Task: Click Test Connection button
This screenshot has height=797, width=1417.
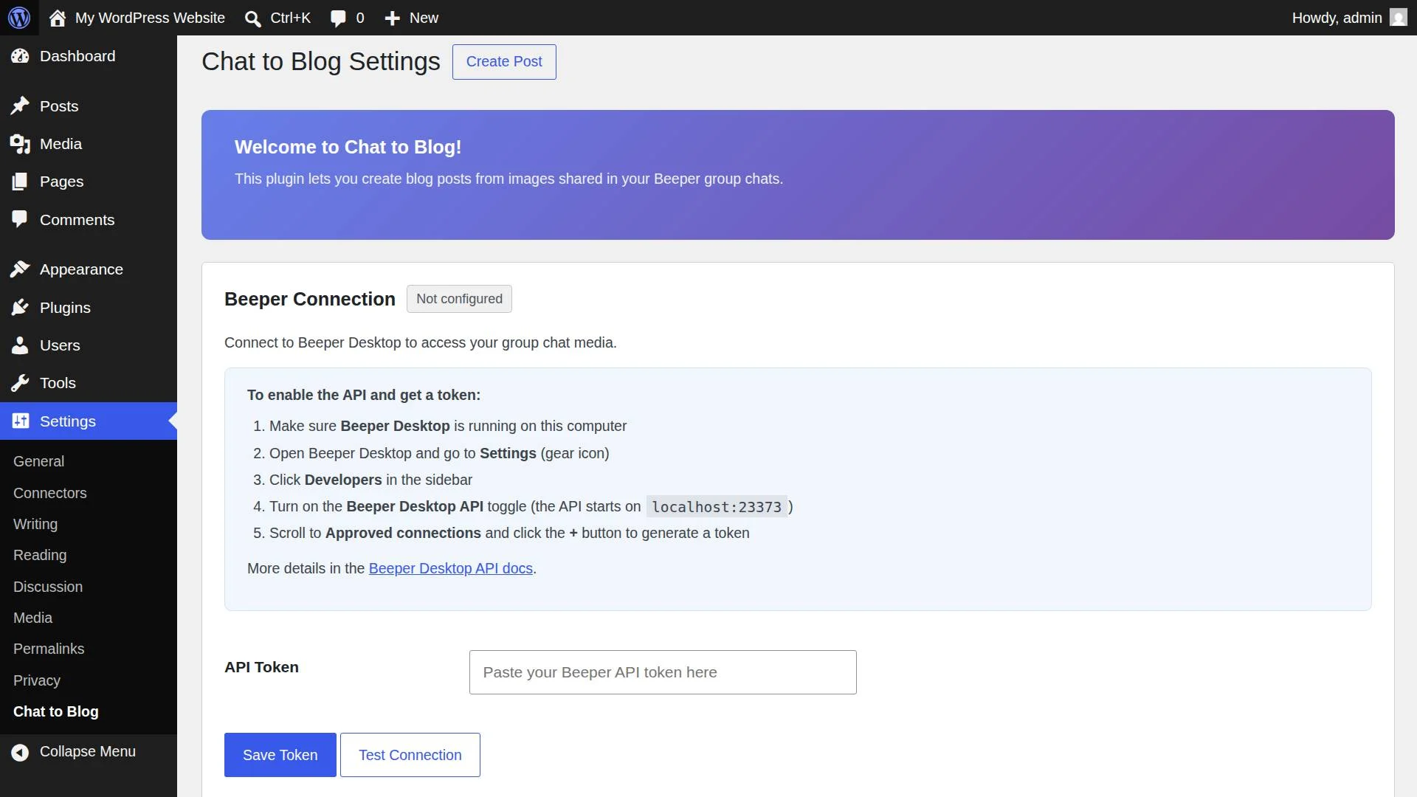Action: click(x=410, y=755)
